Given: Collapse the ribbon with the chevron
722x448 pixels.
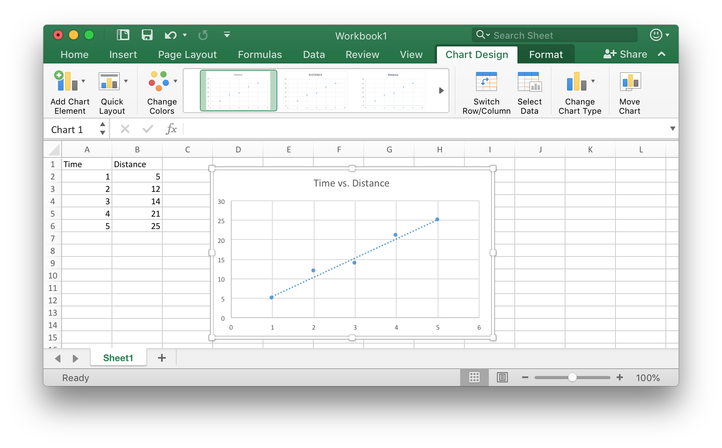Looking at the screenshot, I should 662,54.
